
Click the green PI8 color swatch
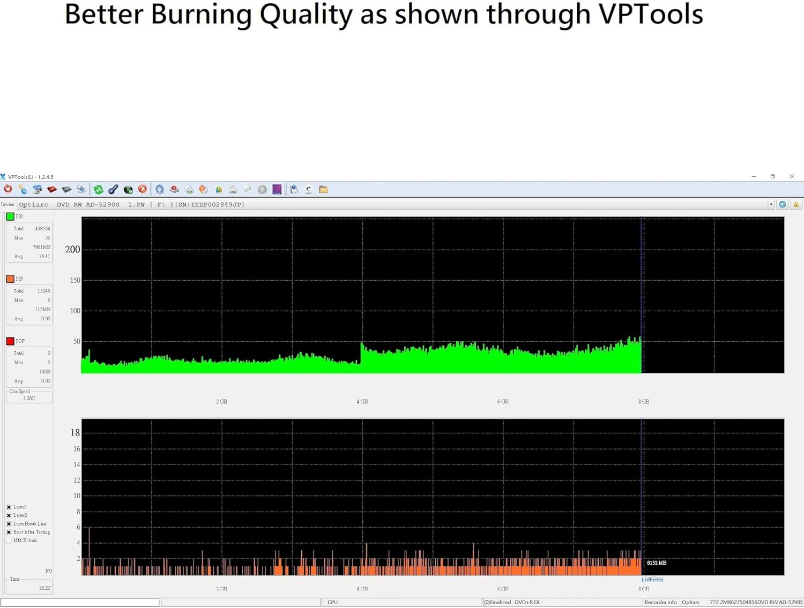click(x=10, y=216)
